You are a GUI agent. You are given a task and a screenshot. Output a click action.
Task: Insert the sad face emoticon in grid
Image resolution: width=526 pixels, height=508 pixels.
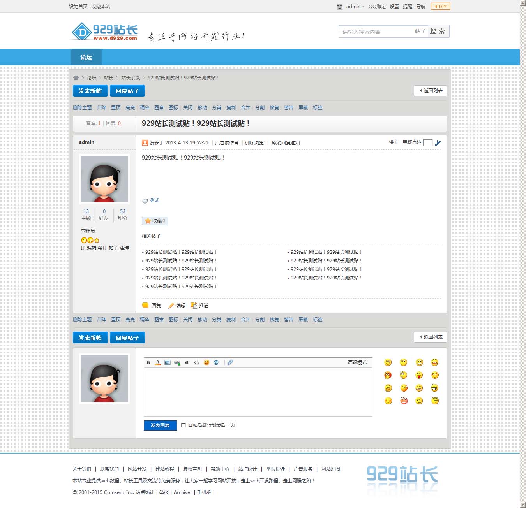click(404, 362)
